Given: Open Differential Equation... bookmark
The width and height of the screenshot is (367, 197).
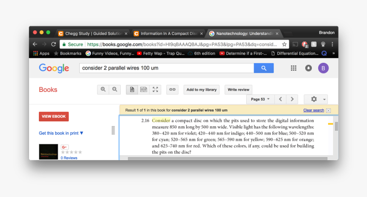Looking at the screenshot, I should pos(295,53).
